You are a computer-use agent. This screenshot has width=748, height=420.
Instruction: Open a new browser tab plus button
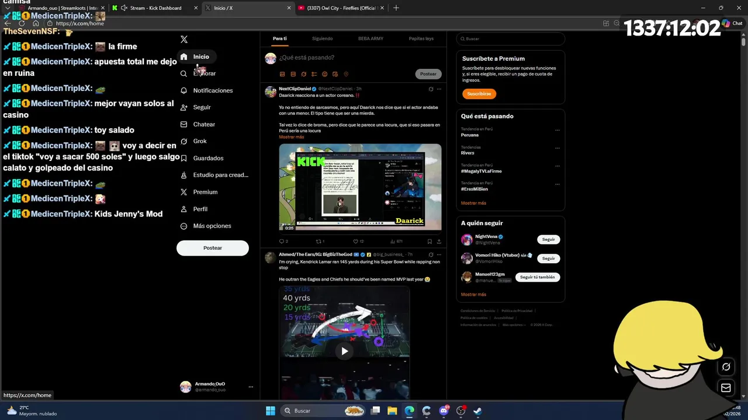(396, 8)
